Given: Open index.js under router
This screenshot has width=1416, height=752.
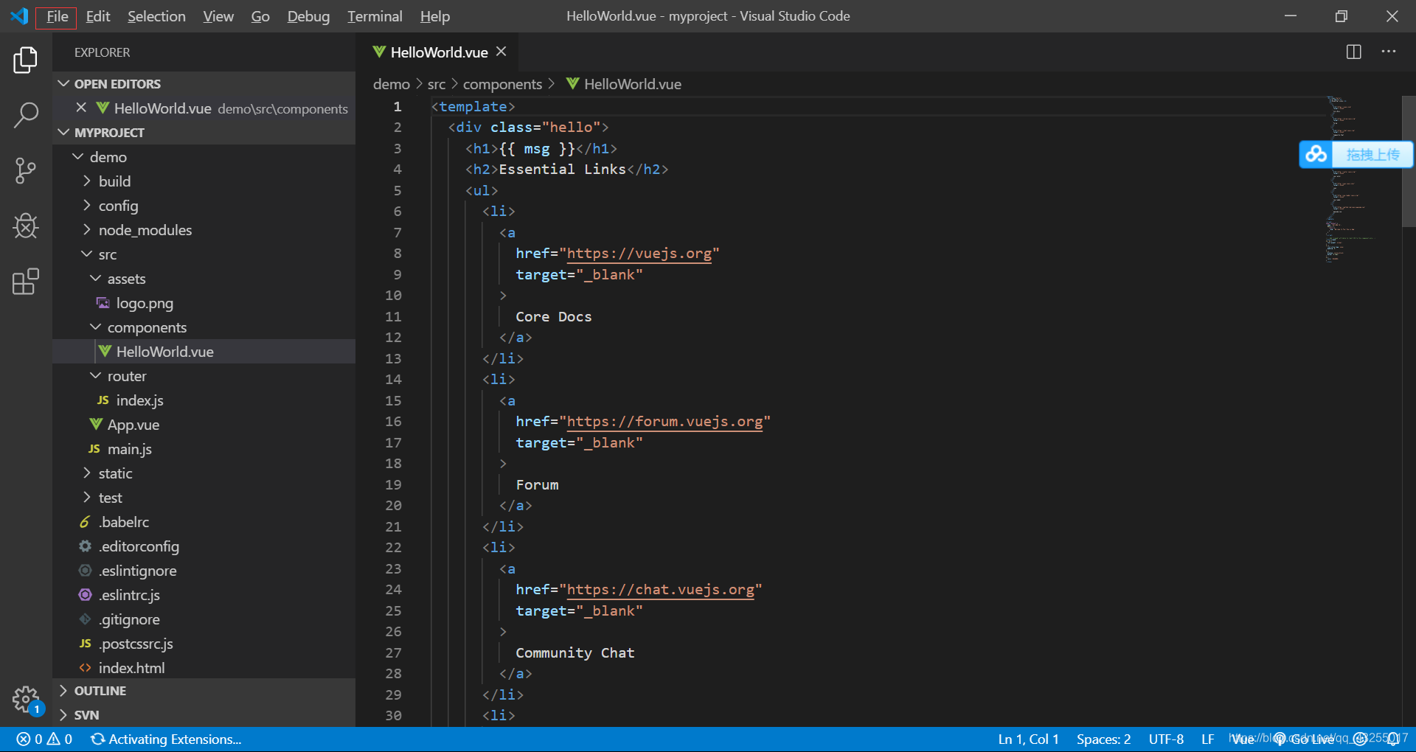Looking at the screenshot, I should point(204,400).
